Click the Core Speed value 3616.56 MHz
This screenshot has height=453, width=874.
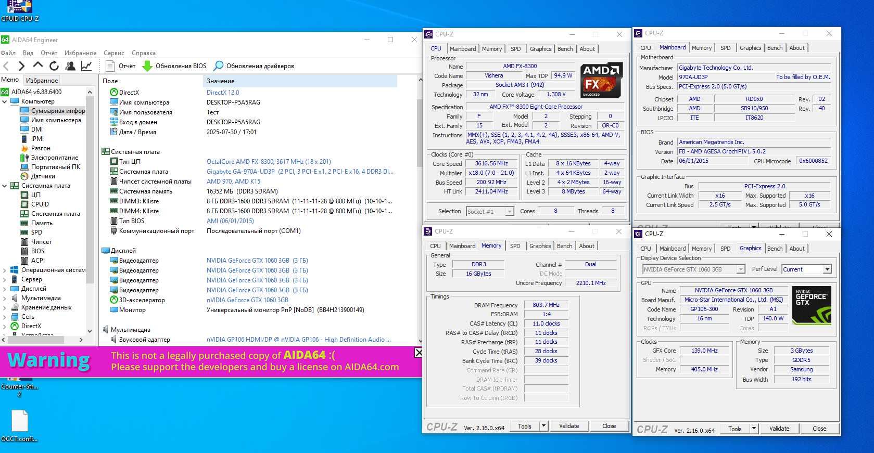[x=491, y=163]
